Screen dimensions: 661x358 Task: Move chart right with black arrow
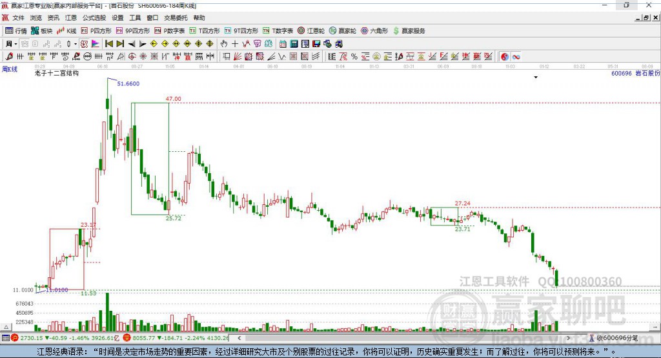[143, 44]
